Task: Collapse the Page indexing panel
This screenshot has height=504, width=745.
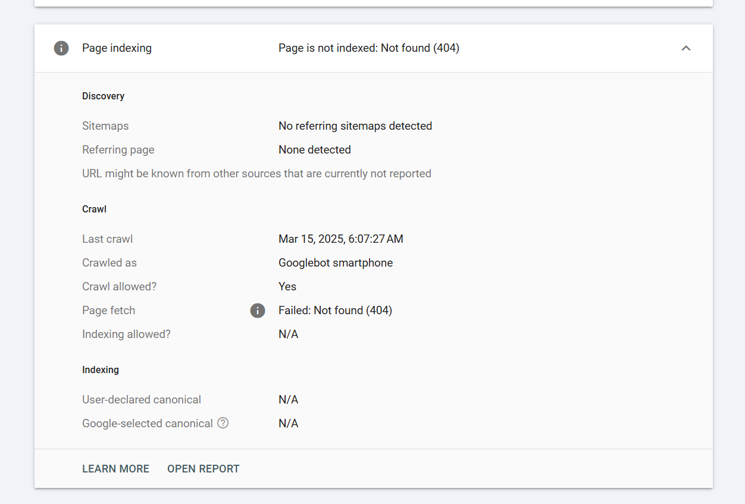Action: [686, 48]
